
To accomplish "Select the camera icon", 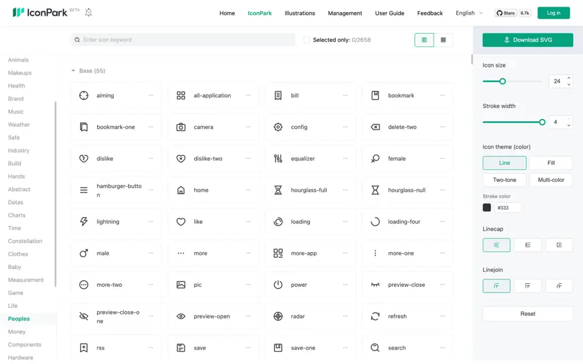I will (x=181, y=127).
